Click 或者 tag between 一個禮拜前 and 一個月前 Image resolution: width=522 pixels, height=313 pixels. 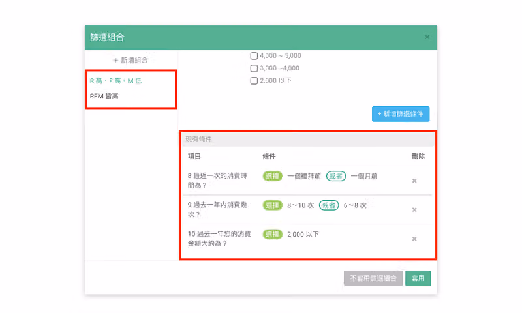point(336,176)
